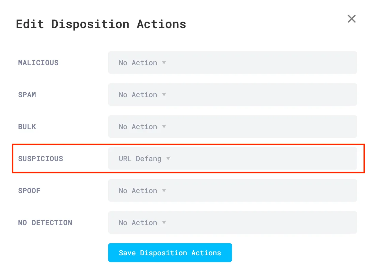Click the NO DETECTION dropdown chevron arrow
Screen dimensions: 373x271
click(x=164, y=222)
